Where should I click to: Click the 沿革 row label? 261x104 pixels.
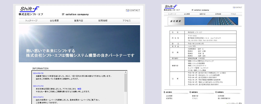(175, 79)
